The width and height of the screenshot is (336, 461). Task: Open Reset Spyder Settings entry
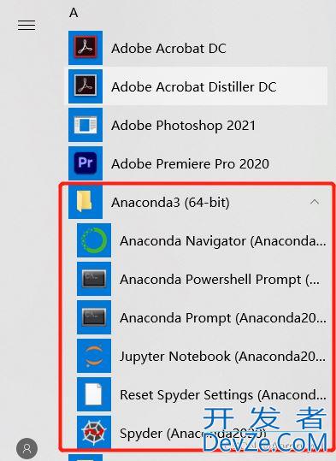(223, 395)
